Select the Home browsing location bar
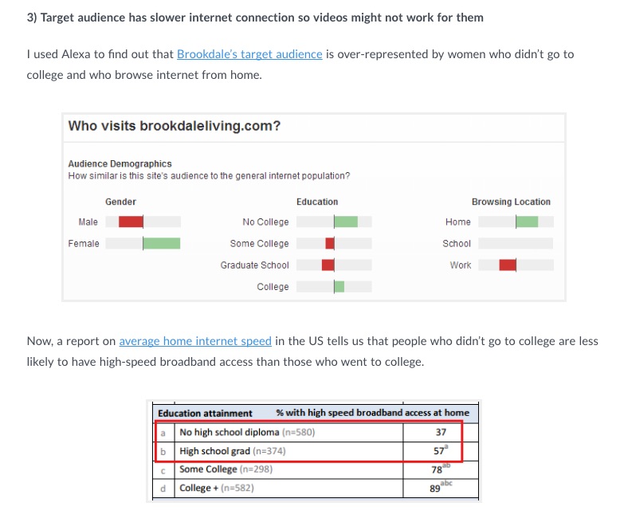Image resolution: width=620 pixels, height=522 pixels. pos(527,222)
